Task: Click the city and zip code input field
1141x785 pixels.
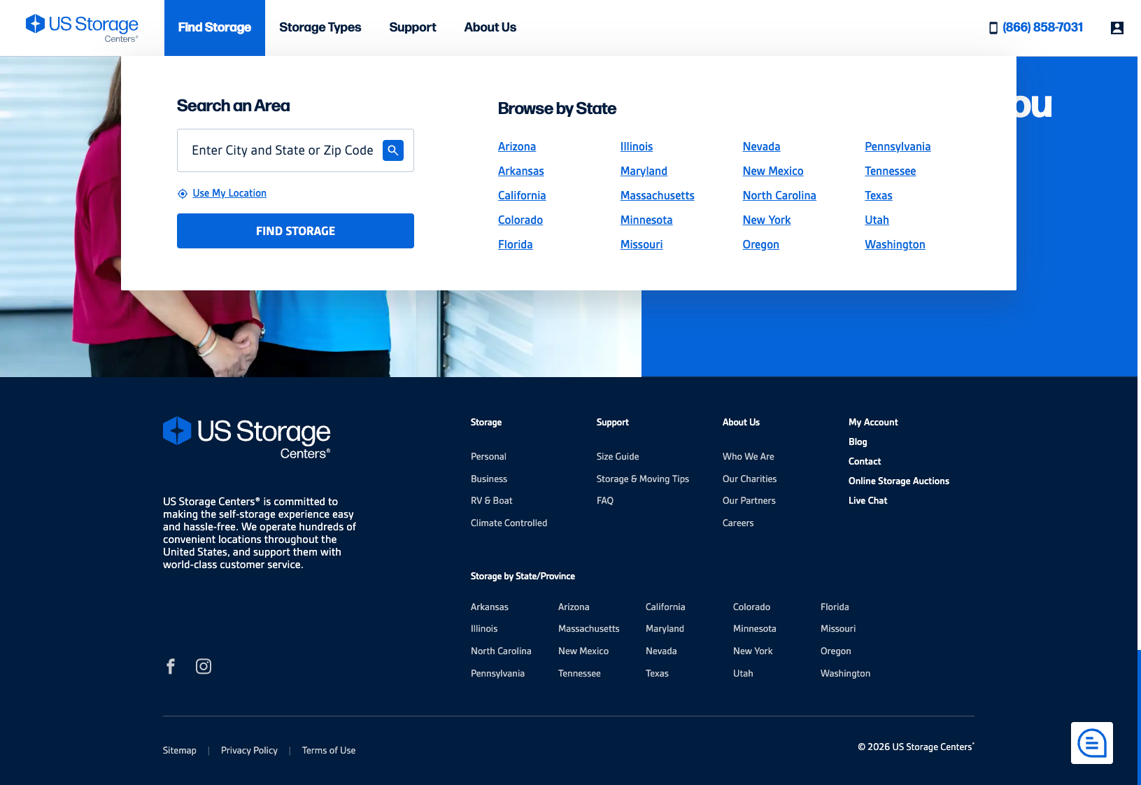Action: click(280, 150)
